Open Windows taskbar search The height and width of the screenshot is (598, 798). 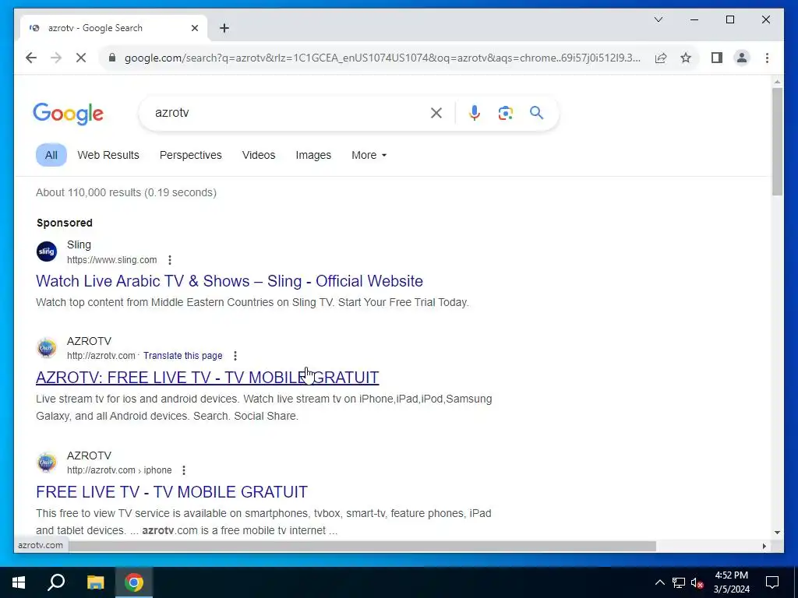point(56,582)
